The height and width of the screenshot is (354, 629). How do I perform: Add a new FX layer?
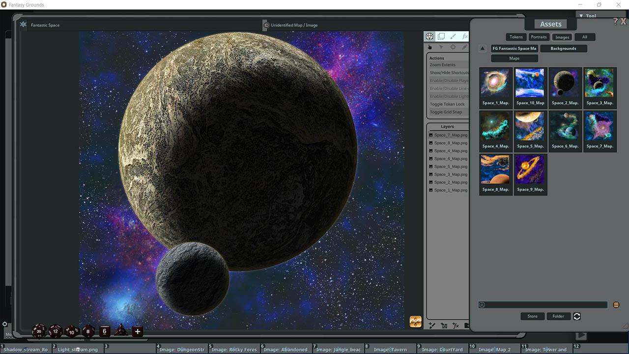click(456, 325)
